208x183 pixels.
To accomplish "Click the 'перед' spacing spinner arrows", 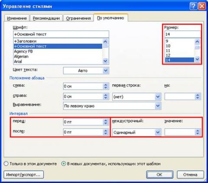I will (x=106, y=122).
